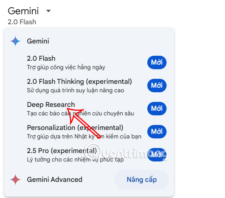Collapse the model list using the dropdown arrow
The image size is (225, 198).
pyautogui.click(x=48, y=11)
